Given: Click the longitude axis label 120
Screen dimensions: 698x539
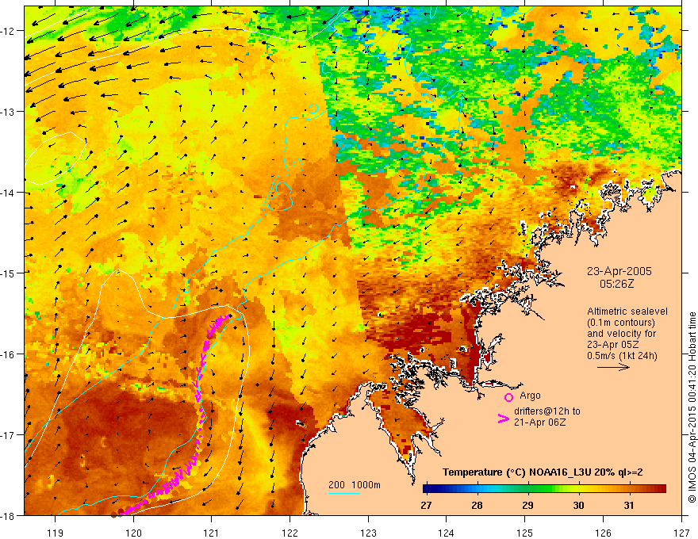Looking at the screenshot, I should 133,533.
